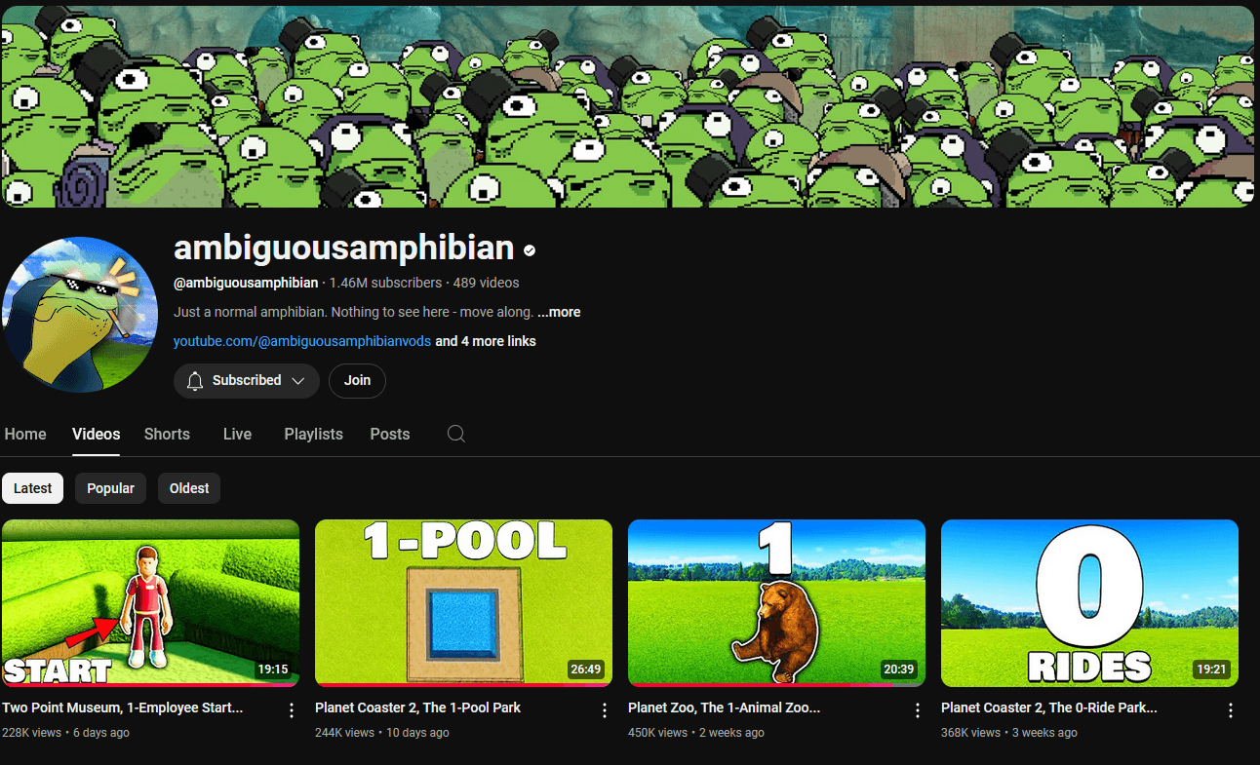Screen dimensions: 1260x765
Task: Click the verified checkmark badge
Action: (530, 250)
